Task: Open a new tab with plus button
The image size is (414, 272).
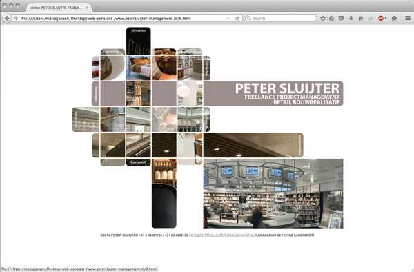Action: pyautogui.click(x=97, y=8)
